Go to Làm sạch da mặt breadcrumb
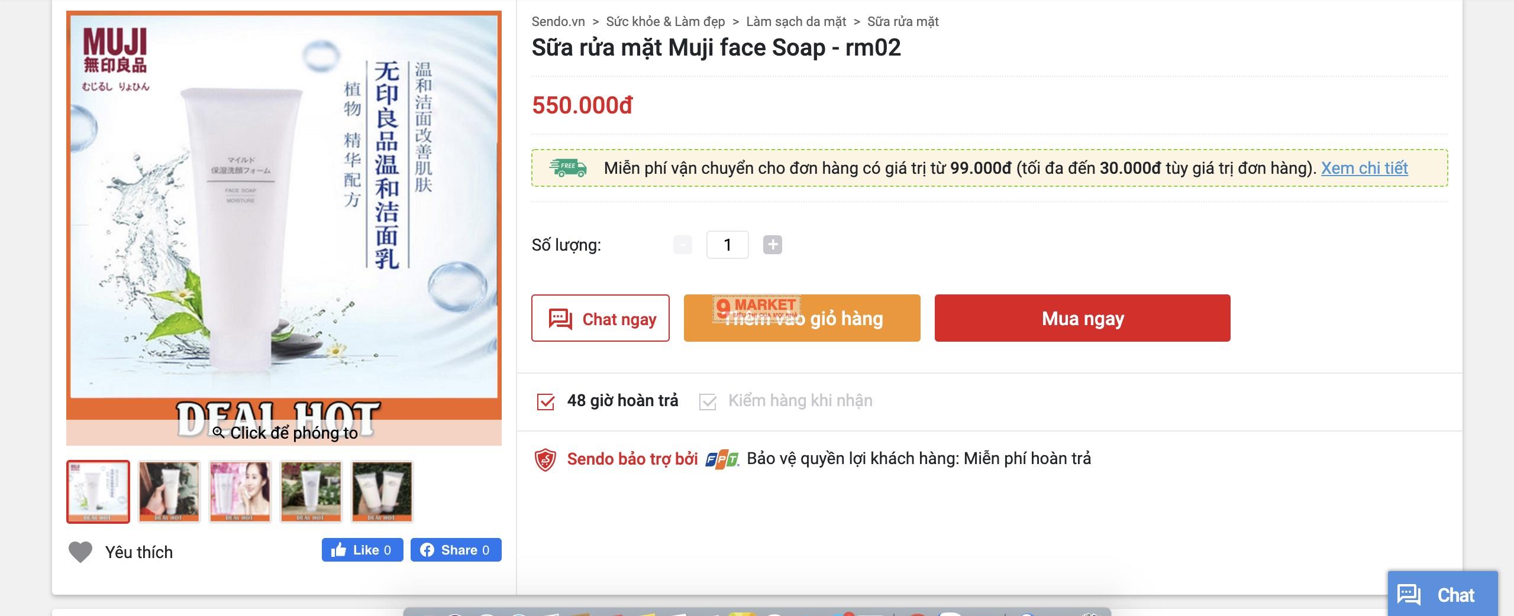The width and height of the screenshot is (1514, 616). pos(796,22)
